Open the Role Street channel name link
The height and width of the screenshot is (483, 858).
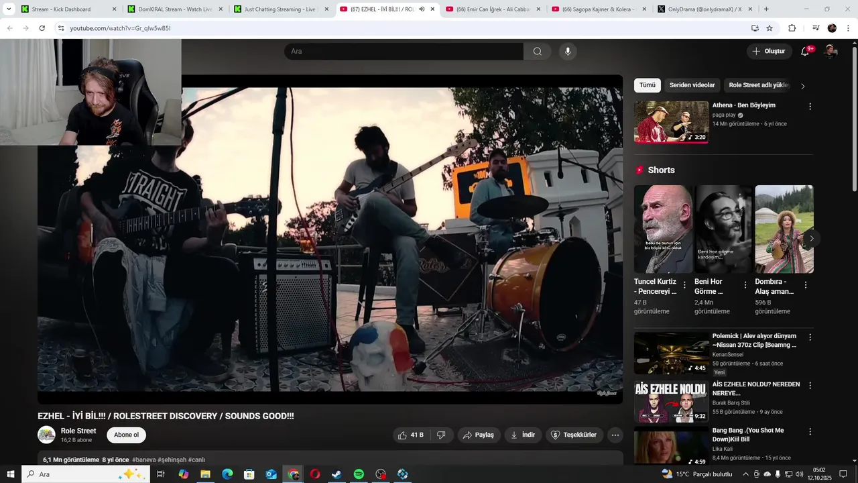coord(78,431)
